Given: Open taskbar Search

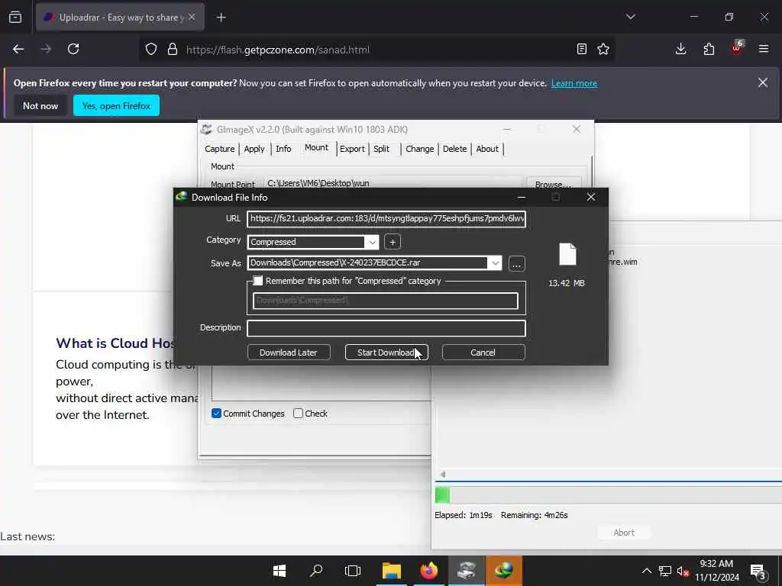Looking at the screenshot, I should (316, 571).
